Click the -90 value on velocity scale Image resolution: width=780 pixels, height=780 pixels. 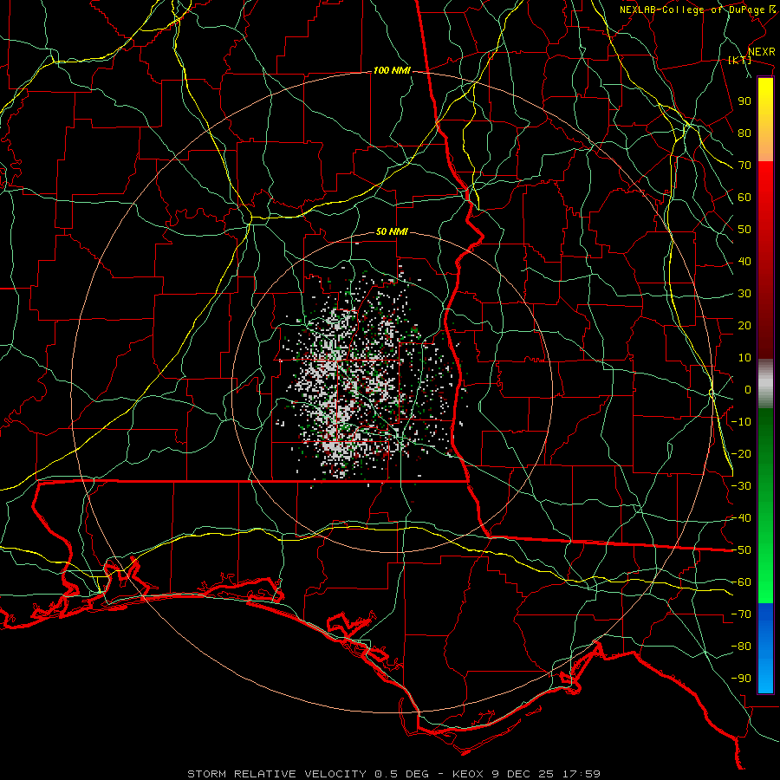pyautogui.click(x=741, y=679)
